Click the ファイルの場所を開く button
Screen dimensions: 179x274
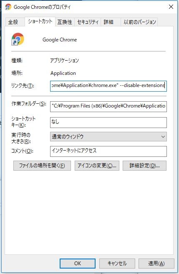(42, 166)
